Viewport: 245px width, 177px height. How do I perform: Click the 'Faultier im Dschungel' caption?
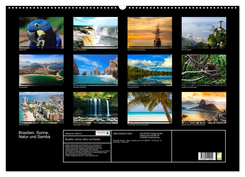[189, 87]
